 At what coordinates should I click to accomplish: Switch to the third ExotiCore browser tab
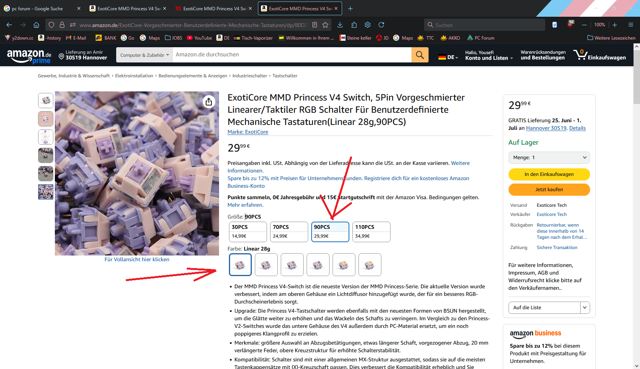pos(300,8)
